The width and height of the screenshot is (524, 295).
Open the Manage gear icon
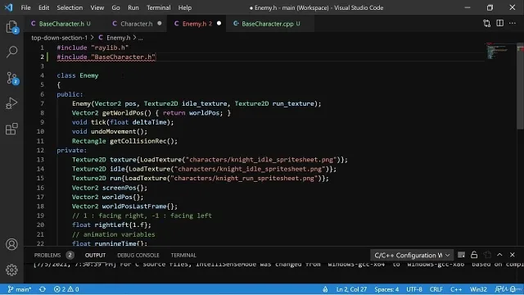tap(11, 270)
